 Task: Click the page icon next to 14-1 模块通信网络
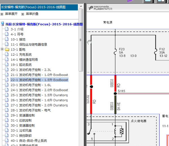(7, 59)
